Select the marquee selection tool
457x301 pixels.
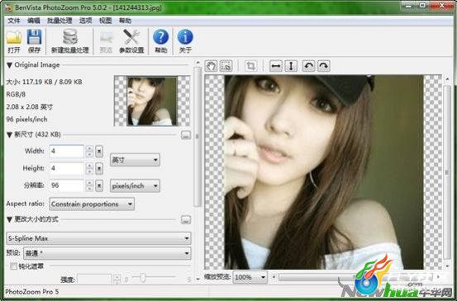tap(226, 66)
